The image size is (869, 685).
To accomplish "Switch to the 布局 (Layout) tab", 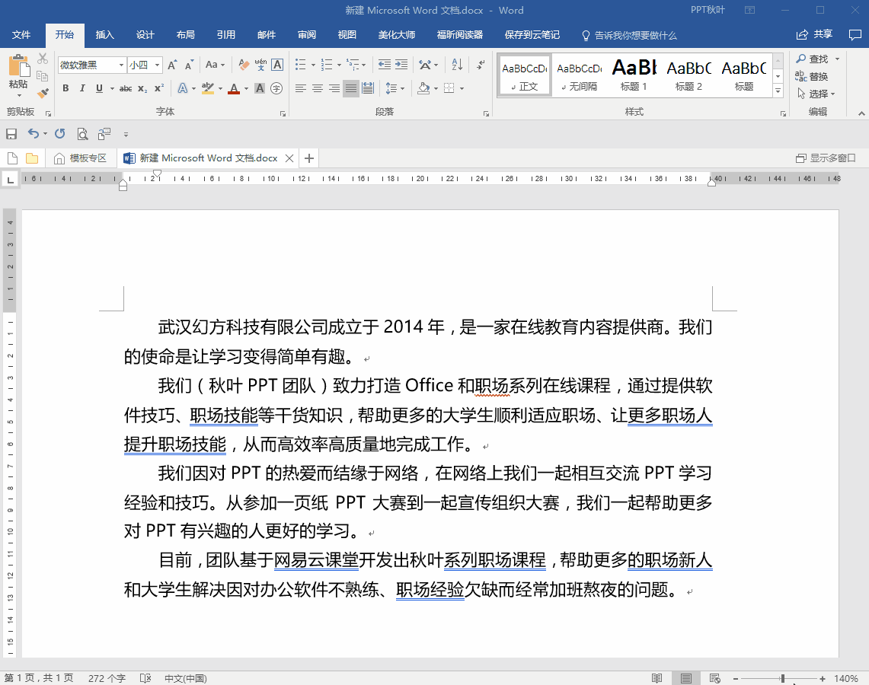I will tap(186, 35).
